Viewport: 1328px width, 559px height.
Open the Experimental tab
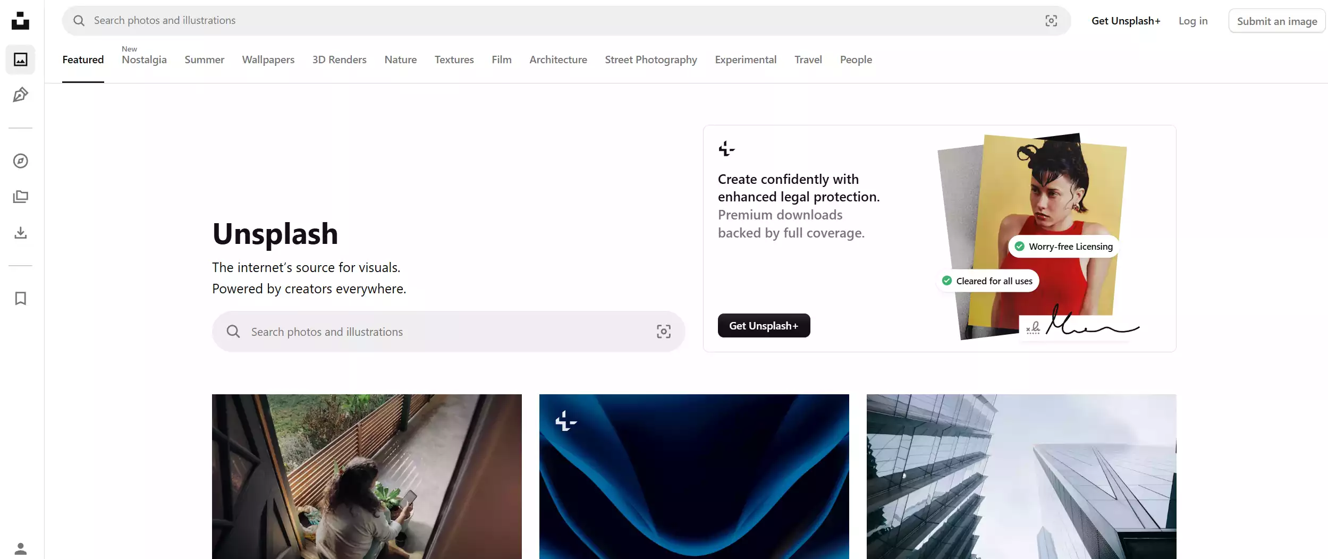[x=746, y=60]
